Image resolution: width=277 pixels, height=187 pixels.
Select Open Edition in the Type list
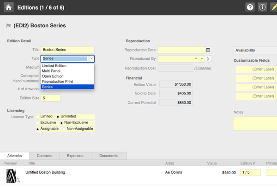coord(53,76)
